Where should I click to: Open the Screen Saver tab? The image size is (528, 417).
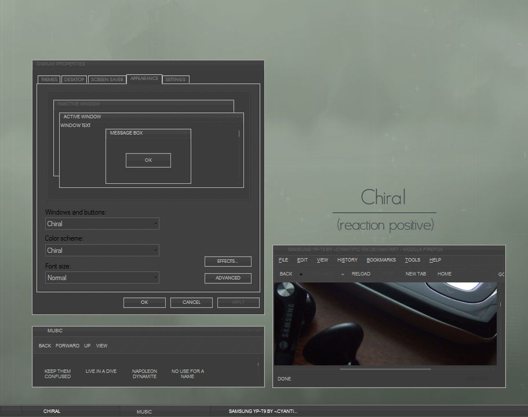107,79
